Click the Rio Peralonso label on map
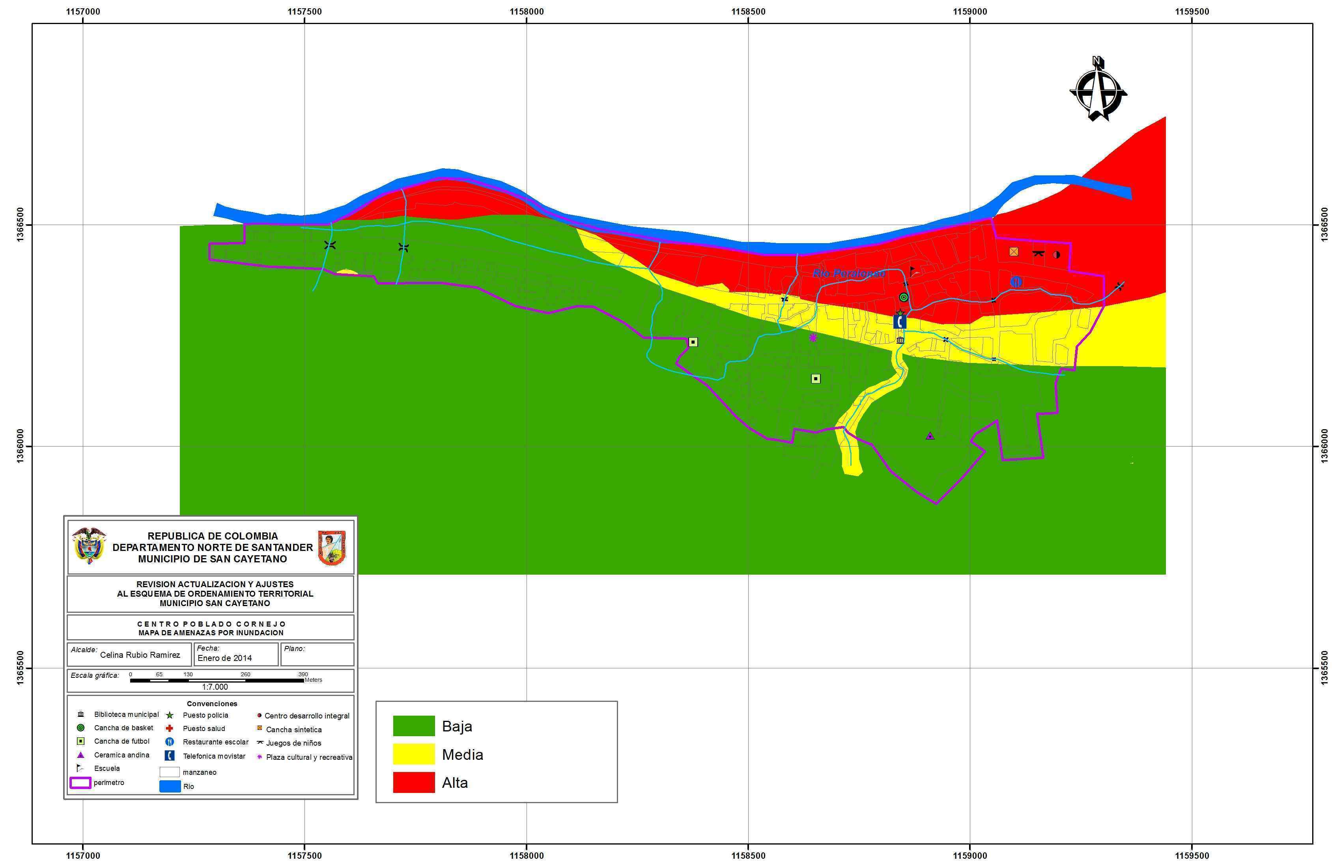The width and height of the screenshot is (1341, 867). (x=848, y=273)
